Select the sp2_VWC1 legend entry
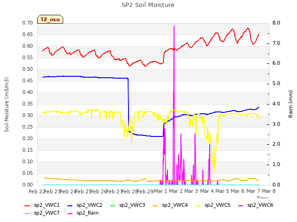The height and width of the screenshot is (222, 297). [x=42, y=205]
